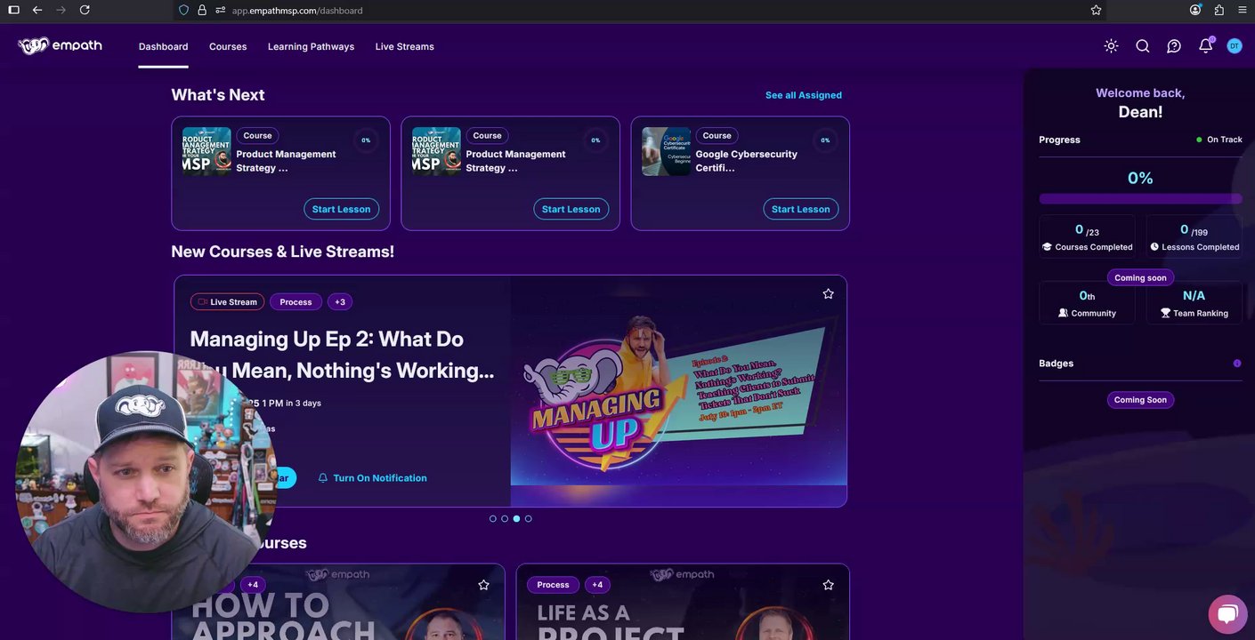Click the site padlock icon
Viewport: 1255px width, 640px height.
202,10
